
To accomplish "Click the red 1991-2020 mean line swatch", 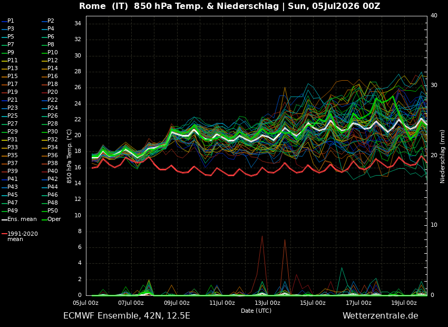I will pos(4,234).
